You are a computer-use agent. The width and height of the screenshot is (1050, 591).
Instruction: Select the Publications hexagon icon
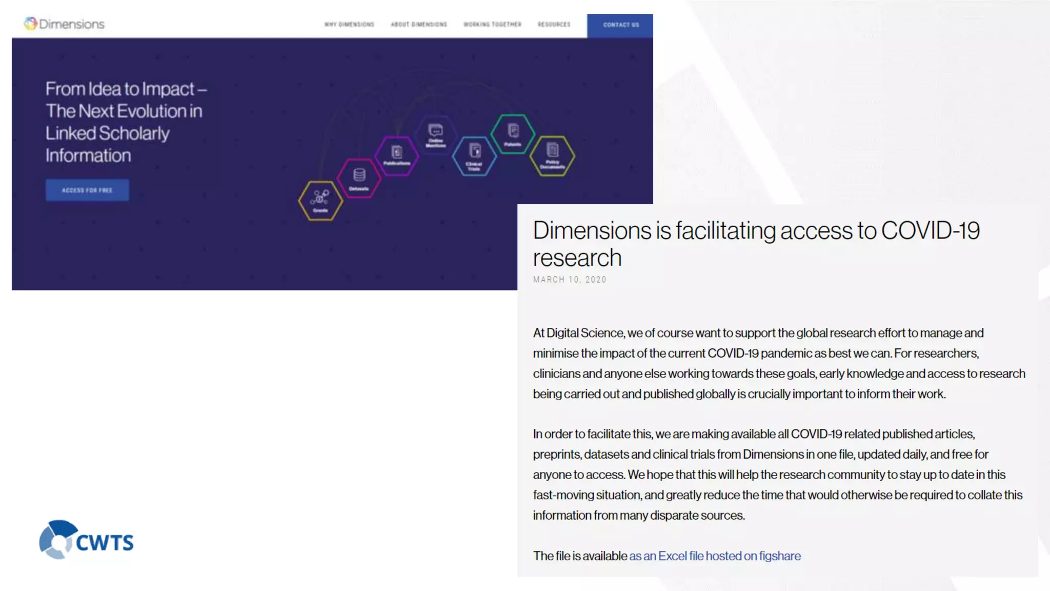coord(397,155)
